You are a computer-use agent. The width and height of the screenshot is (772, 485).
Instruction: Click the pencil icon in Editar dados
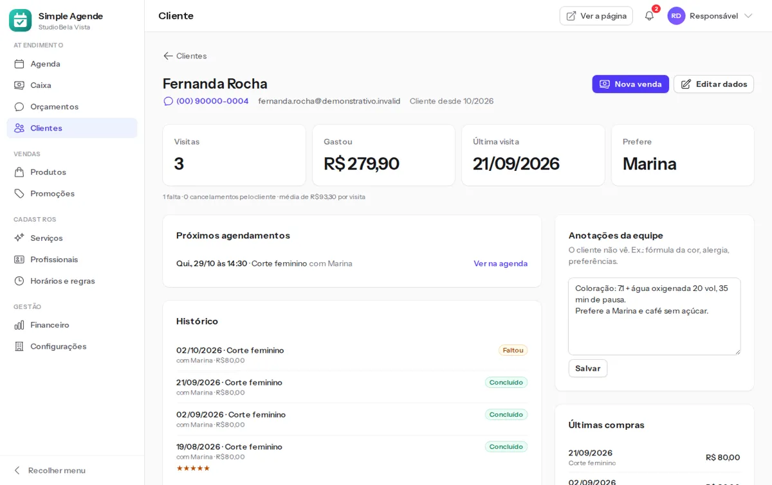(686, 84)
